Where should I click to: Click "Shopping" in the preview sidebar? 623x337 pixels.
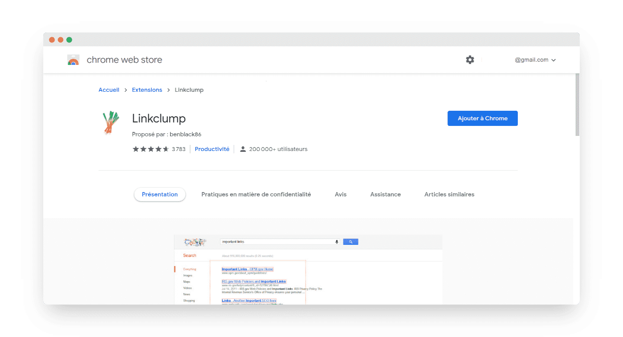pos(189,301)
